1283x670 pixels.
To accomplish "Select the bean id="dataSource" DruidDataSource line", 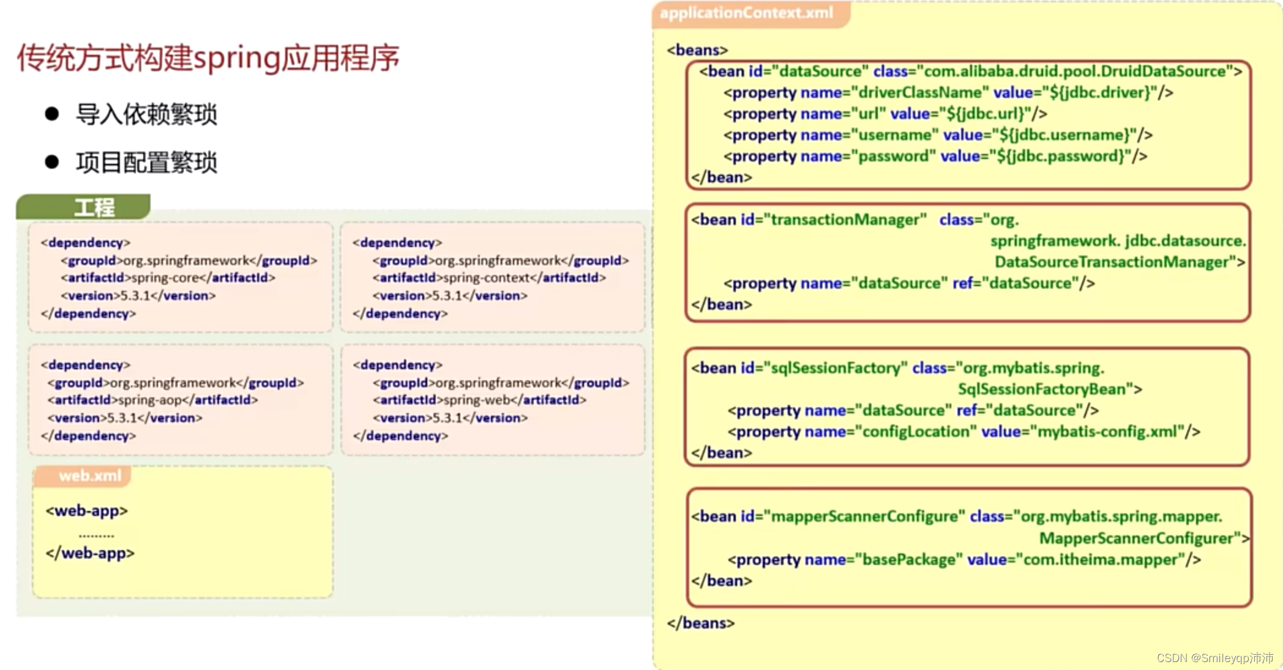I will click(x=970, y=72).
